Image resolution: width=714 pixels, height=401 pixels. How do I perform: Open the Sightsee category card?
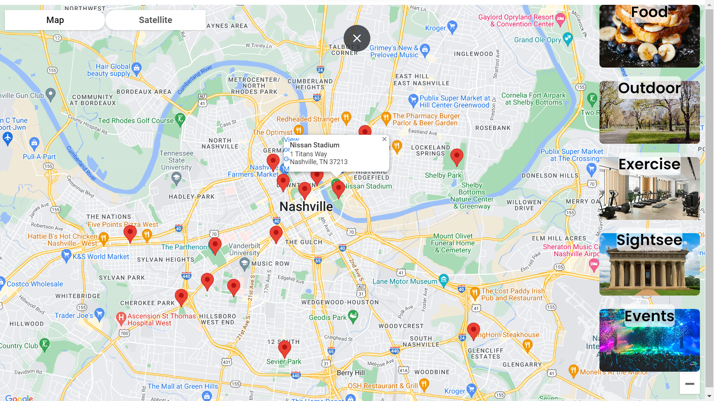pos(649,264)
